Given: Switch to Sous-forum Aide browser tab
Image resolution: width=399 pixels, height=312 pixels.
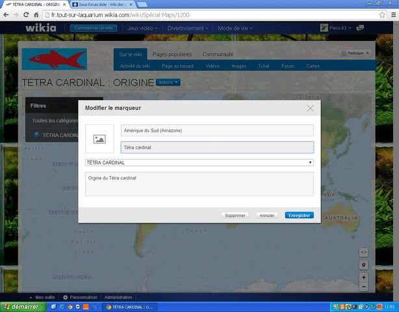Looking at the screenshot, I should click(103, 5).
